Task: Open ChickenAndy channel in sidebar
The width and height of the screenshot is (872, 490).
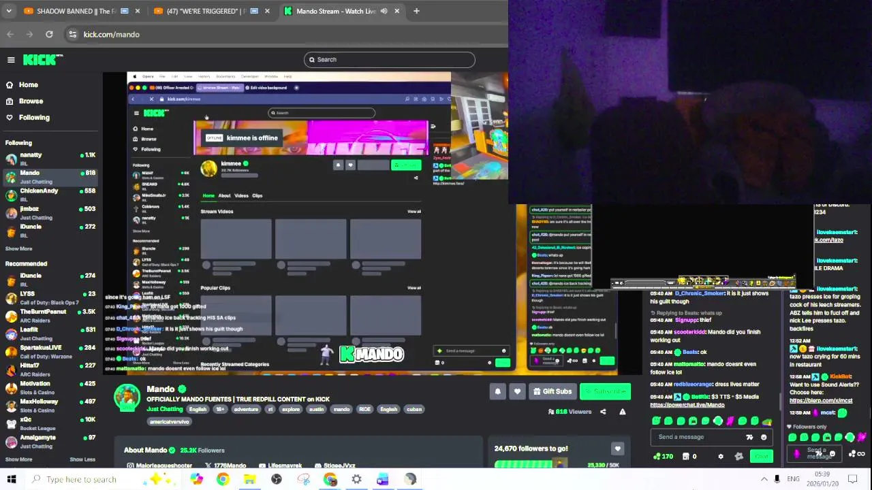Action: (x=50, y=195)
